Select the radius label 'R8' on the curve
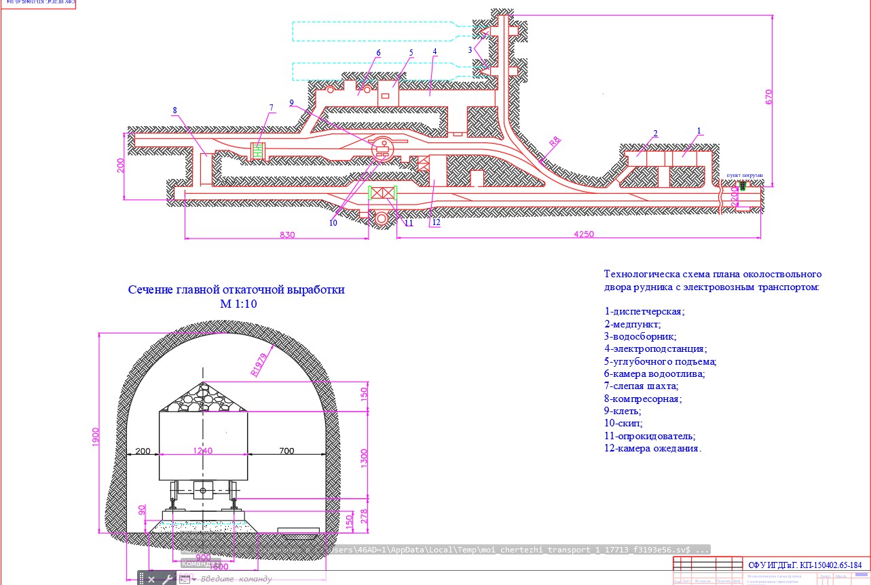 pyautogui.click(x=555, y=142)
